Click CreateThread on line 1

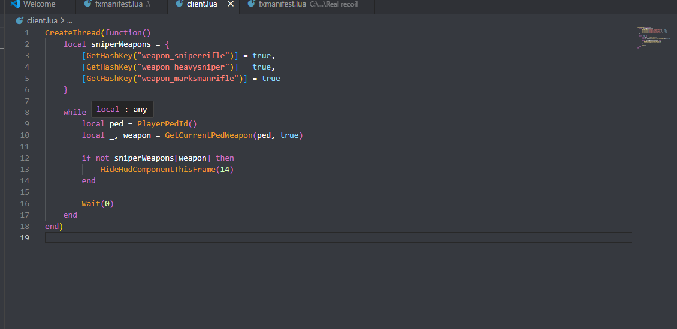(x=72, y=33)
